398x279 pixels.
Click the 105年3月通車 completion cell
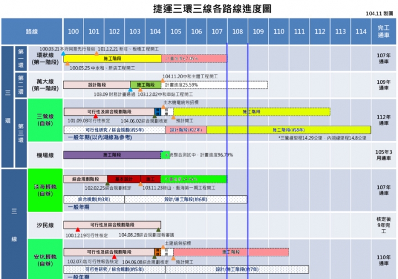[x=384, y=155]
